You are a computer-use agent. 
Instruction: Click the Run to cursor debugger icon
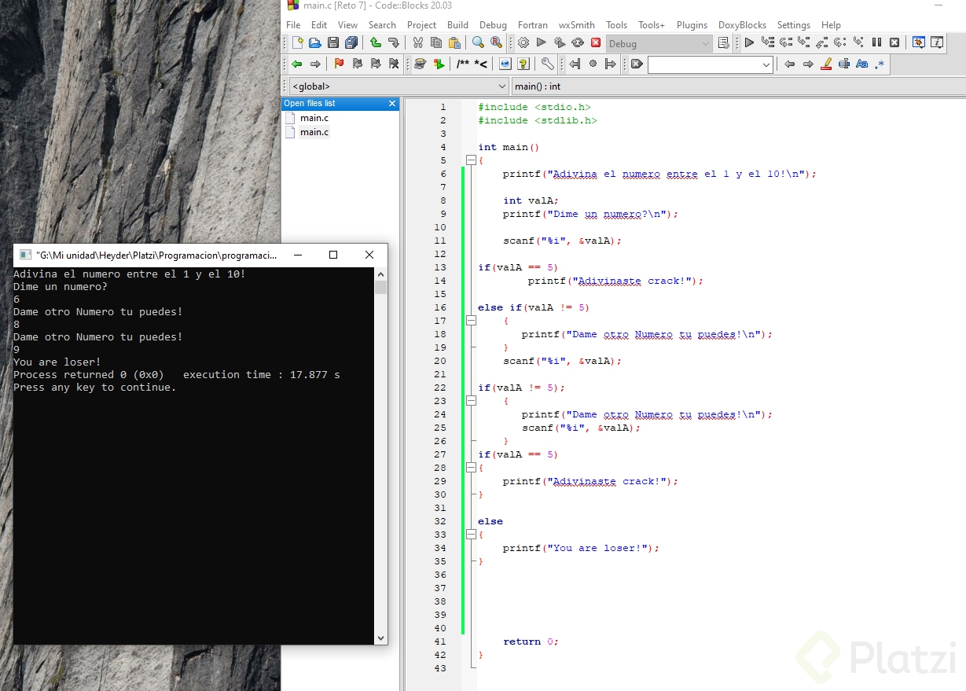coord(768,42)
